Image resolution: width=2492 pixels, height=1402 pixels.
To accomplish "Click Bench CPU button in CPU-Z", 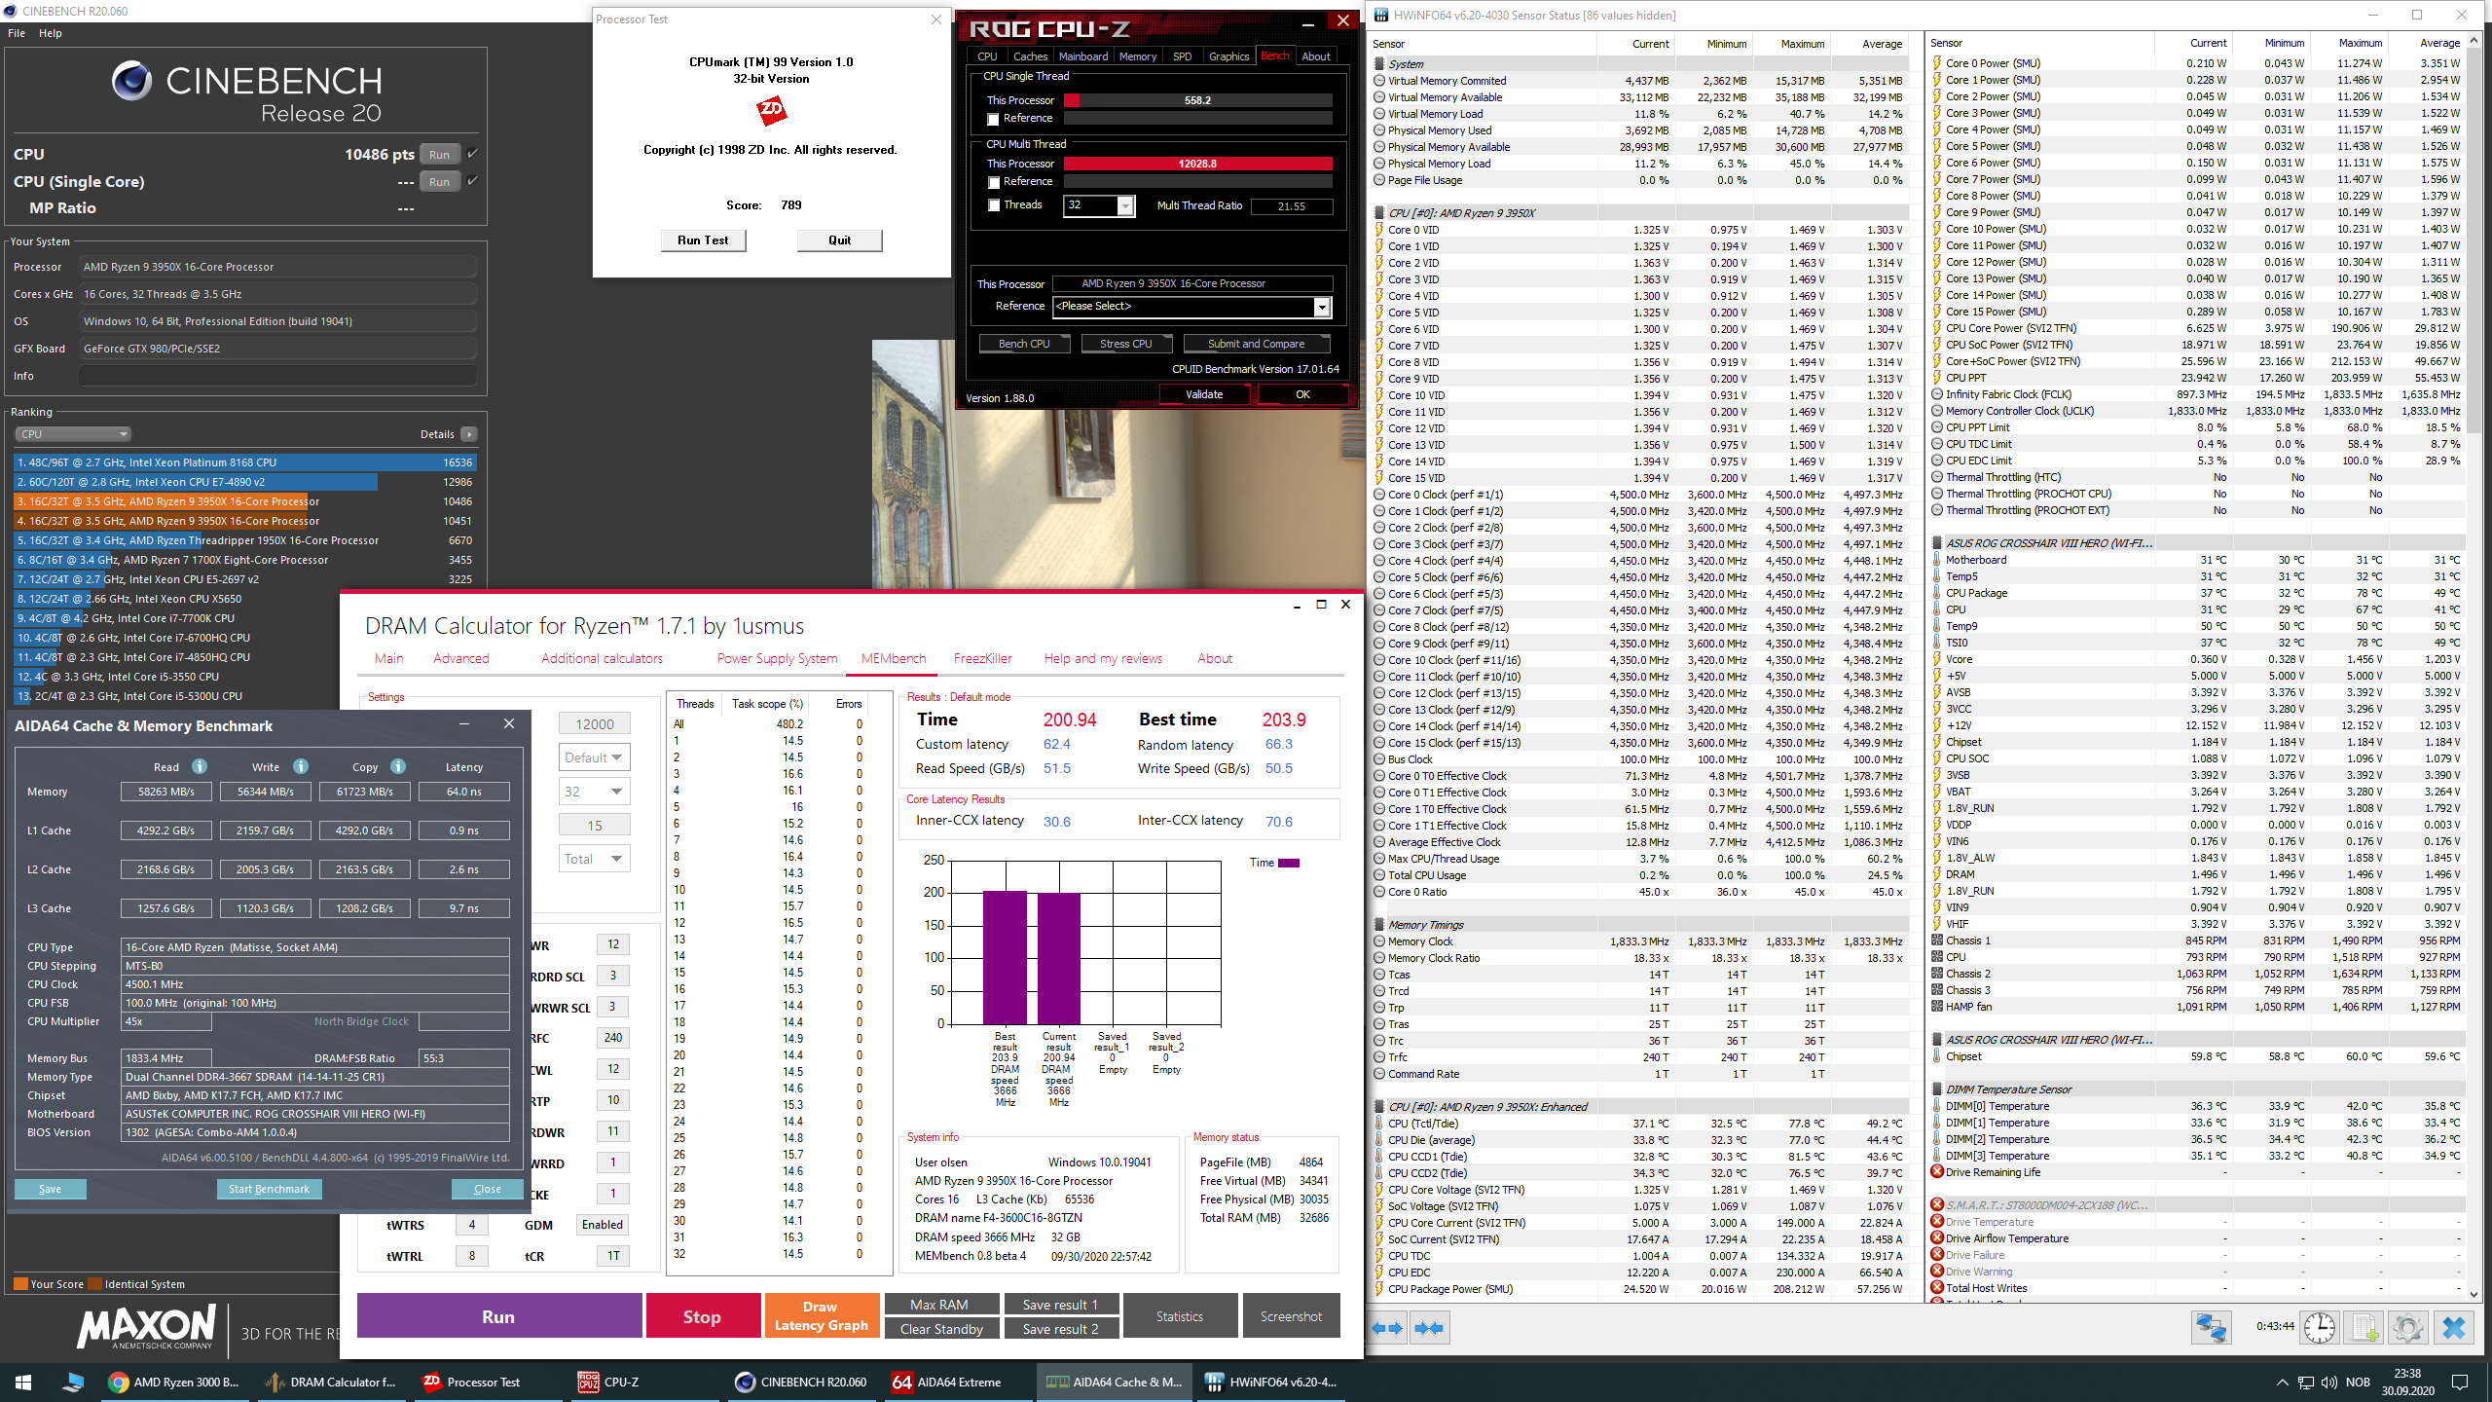I will (x=1024, y=344).
